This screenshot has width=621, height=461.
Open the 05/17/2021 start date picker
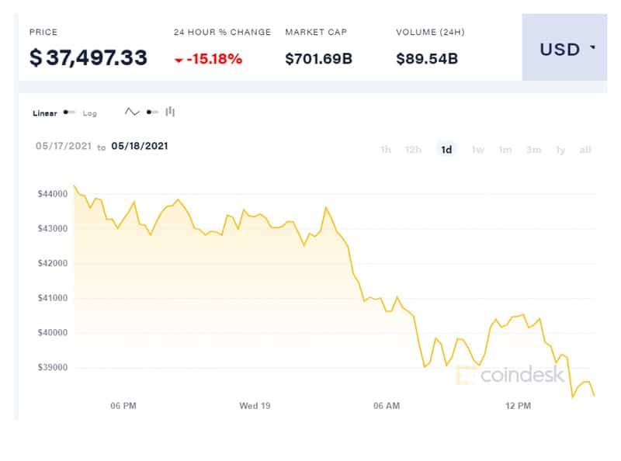click(64, 146)
